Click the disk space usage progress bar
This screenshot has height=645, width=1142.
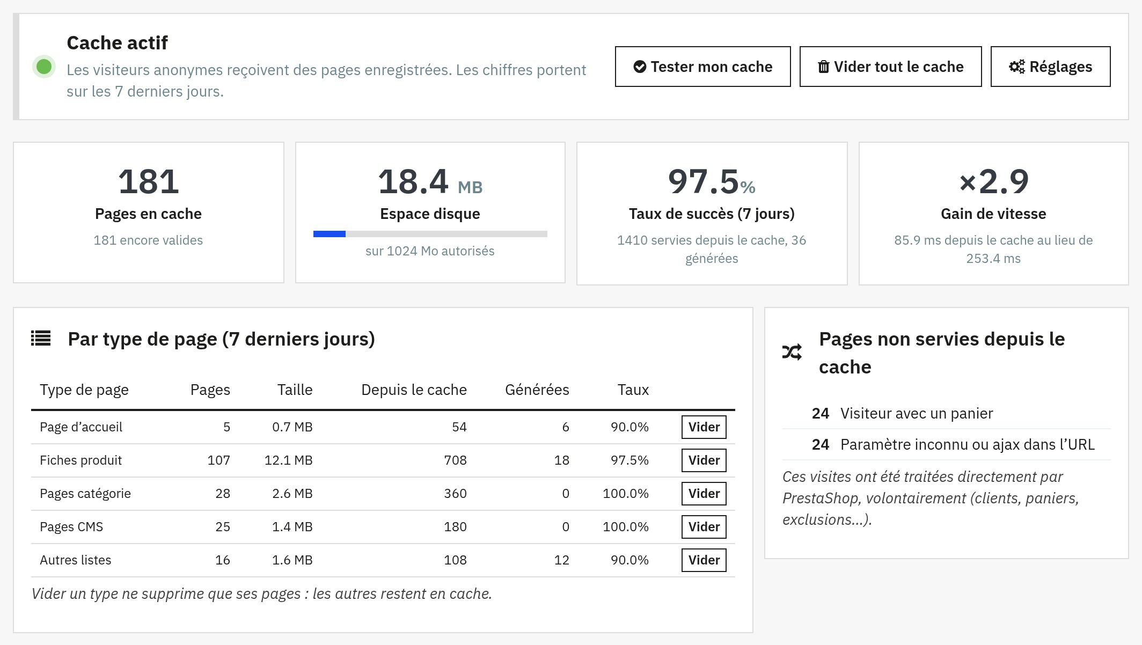pos(430,234)
